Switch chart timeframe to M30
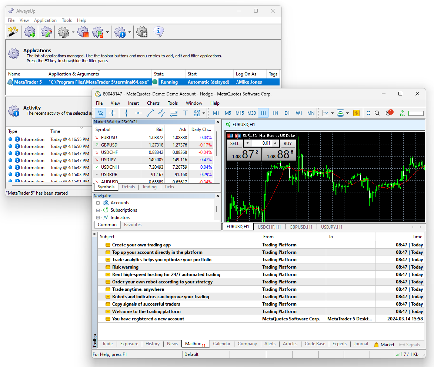Viewport: 434px width, 367px height. pyautogui.click(x=251, y=113)
